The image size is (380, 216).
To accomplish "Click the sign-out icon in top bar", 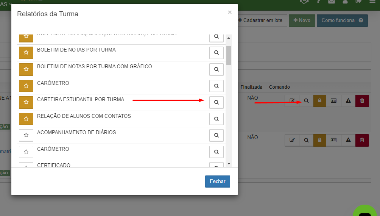I will [358, 2].
